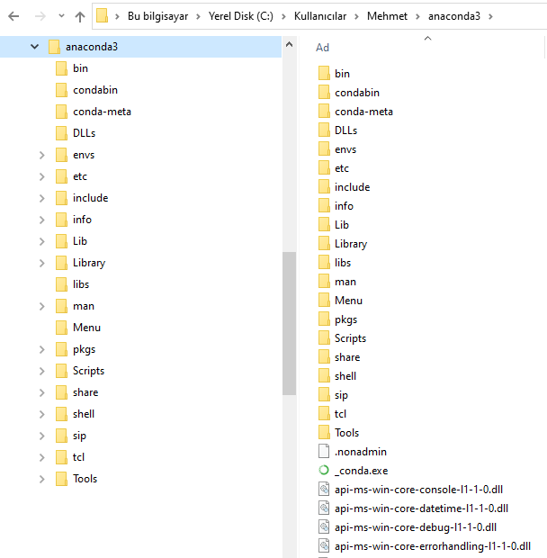
Task: Expand the pkgs tree node
Action: pyautogui.click(x=42, y=349)
